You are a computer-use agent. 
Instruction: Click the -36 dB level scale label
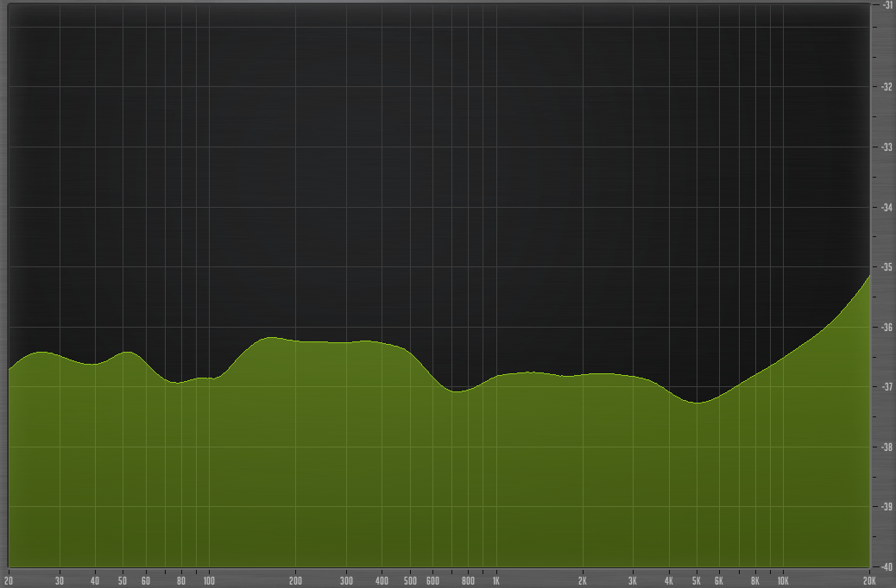tap(887, 327)
